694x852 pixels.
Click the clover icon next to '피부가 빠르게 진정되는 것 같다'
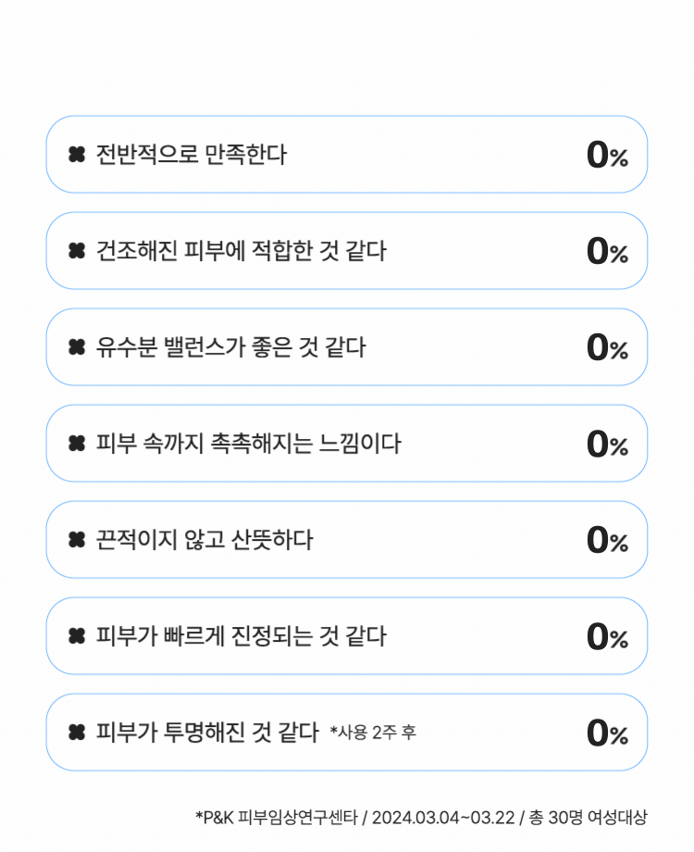click(77, 636)
